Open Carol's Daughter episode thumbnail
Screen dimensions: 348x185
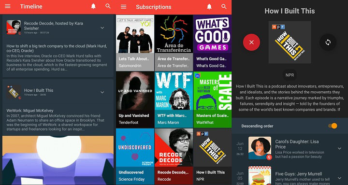[x=260, y=148]
